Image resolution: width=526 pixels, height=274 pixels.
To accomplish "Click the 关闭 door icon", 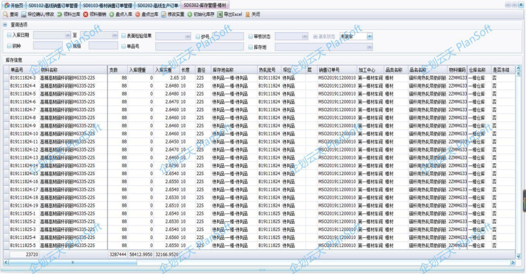I will coord(247,15).
